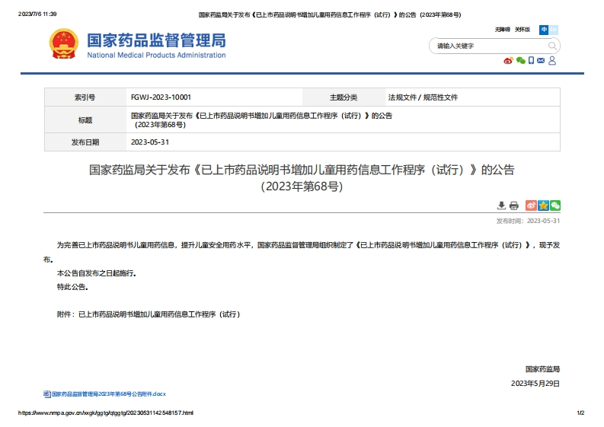Click the printer icon to print announcement

[x=513, y=206]
